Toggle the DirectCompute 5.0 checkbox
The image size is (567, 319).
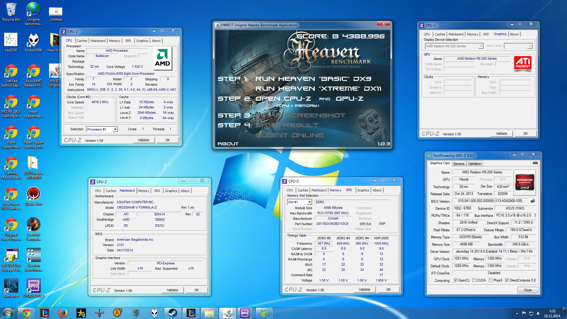(x=507, y=280)
